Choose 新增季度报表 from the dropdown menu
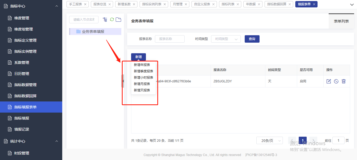Screen dimensions: 357x160 point(143,71)
